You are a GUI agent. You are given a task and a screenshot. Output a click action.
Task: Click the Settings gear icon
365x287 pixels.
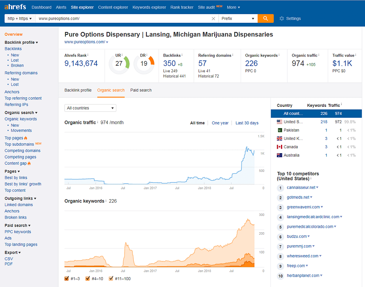282,18
